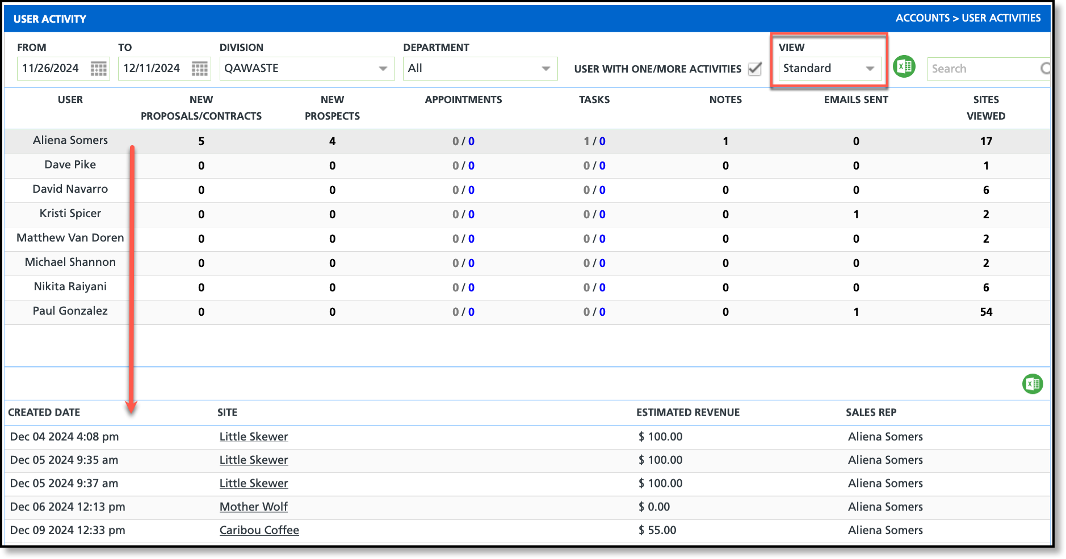Click User Activities in the breadcrumb
This screenshot has width=1066, height=559.
(x=1001, y=18)
